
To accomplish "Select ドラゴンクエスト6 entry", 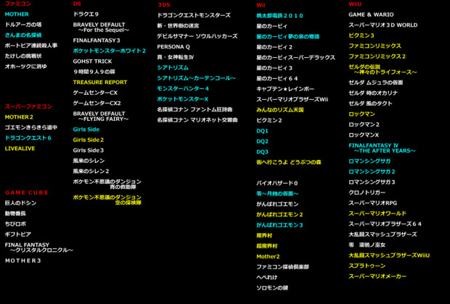I will click(28, 138).
